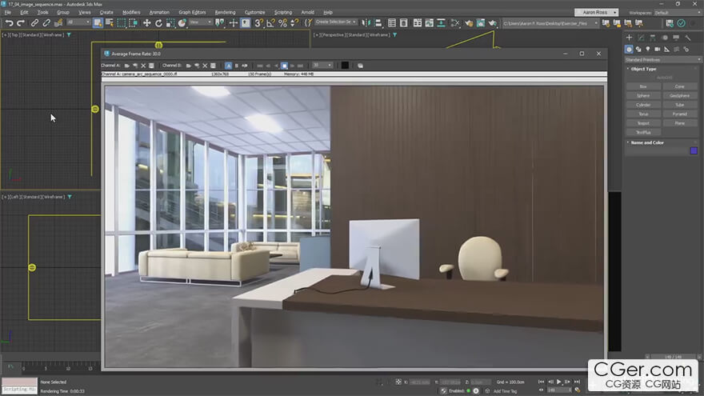Toggle Channel A display in RAM Player
The image size is (704, 396).
(228, 66)
